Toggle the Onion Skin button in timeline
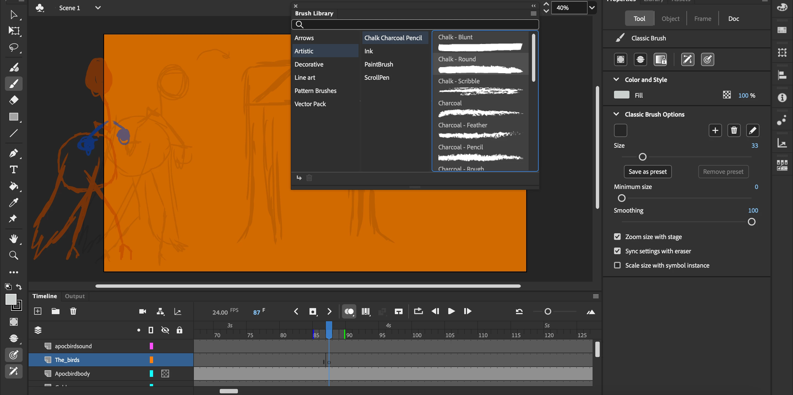 pyautogui.click(x=349, y=311)
